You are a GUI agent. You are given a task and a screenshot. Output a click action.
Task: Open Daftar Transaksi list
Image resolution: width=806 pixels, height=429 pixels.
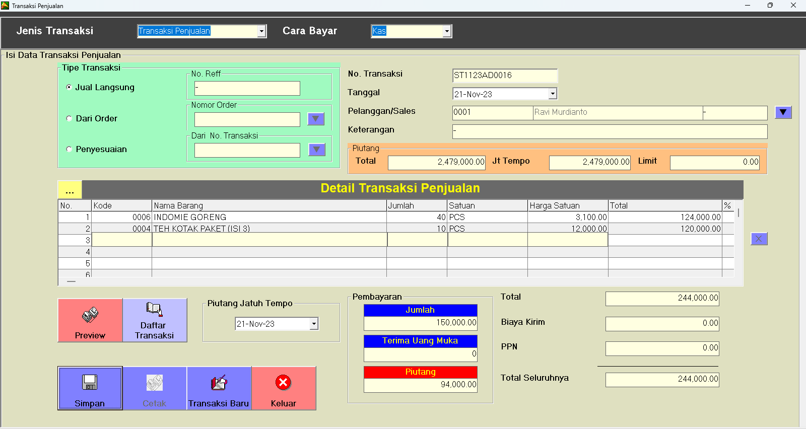tap(155, 320)
